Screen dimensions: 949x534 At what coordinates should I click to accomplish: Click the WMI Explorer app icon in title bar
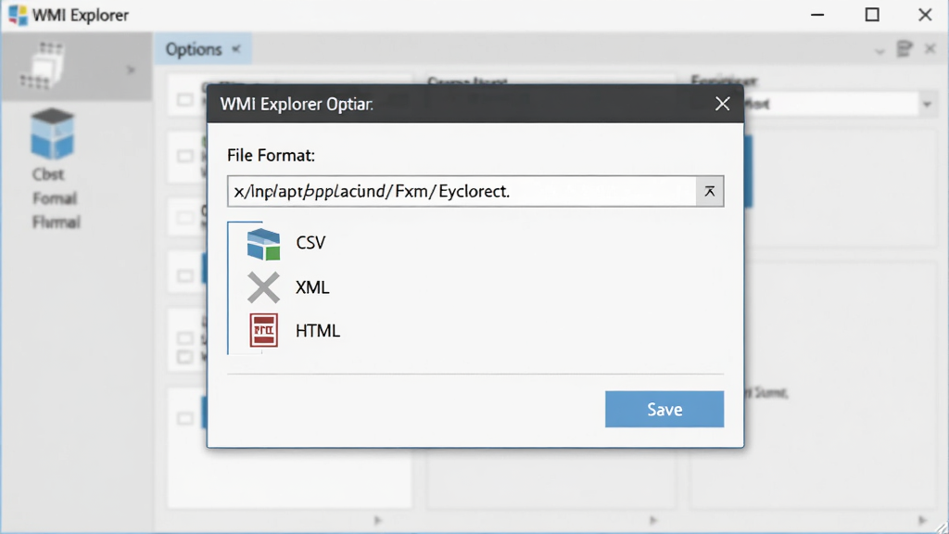pyautogui.click(x=18, y=15)
